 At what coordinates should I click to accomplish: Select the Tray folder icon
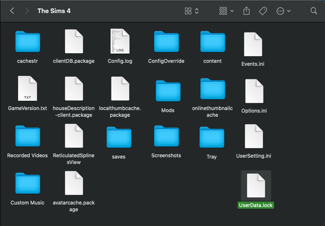(x=211, y=137)
